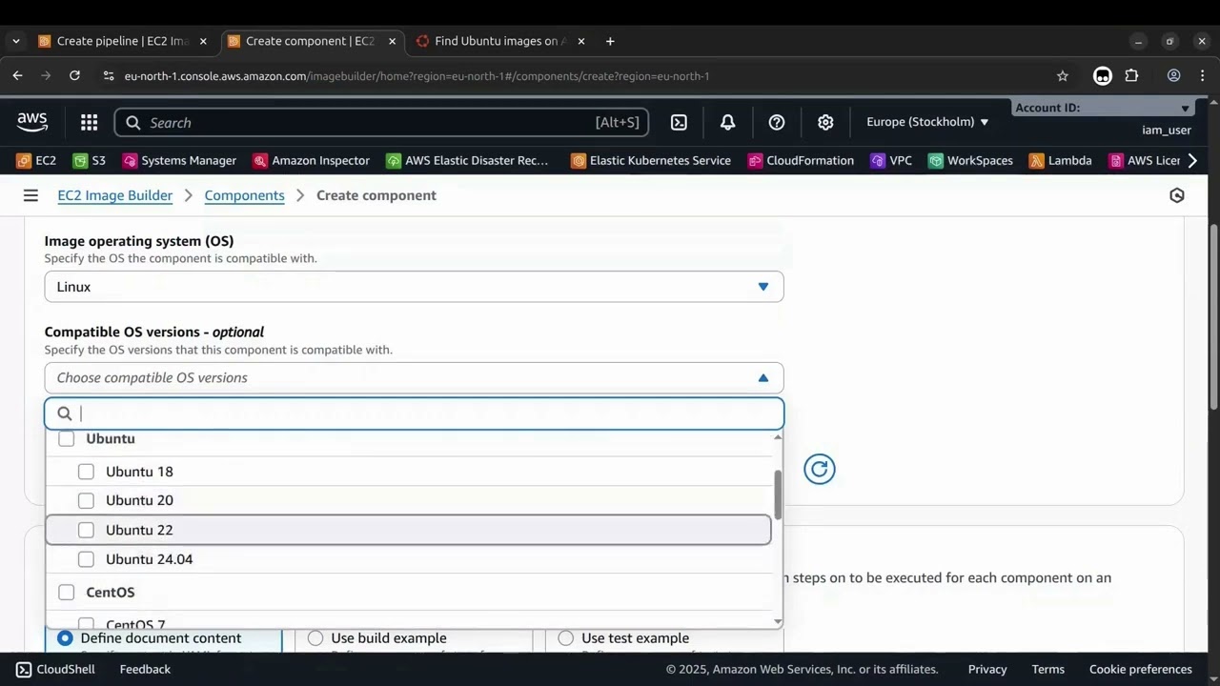The image size is (1220, 686).
Task: Grab the OS versions list scrollbar thumb
Action: point(778,494)
